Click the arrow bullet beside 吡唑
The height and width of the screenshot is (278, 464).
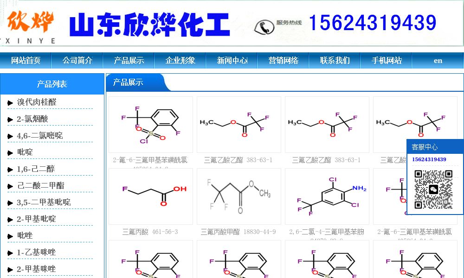[10, 236]
